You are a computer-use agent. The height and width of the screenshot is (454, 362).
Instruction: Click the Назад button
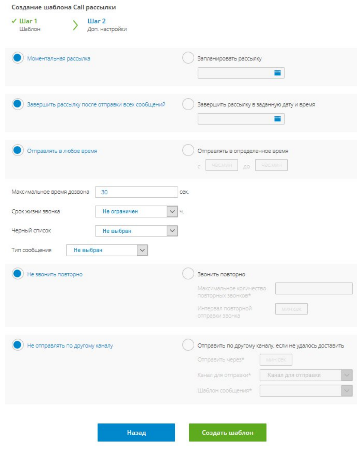(x=136, y=433)
